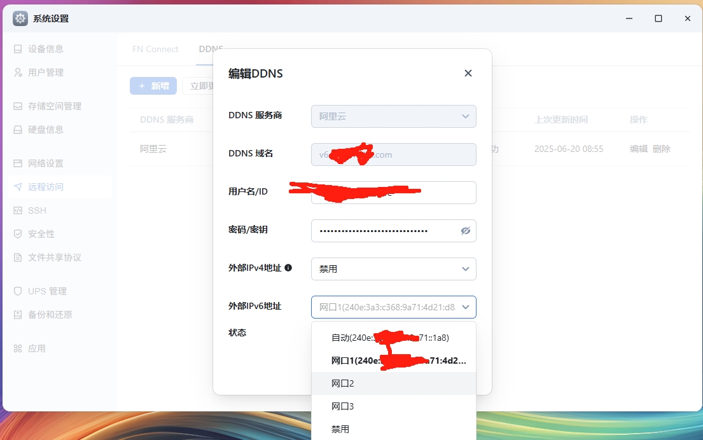The image size is (703, 440).
Task: Open 安全性 settings text
Action: tap(41, 234)
